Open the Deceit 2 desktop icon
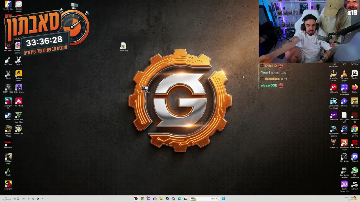The height and width of the screenshot is (202, 360). (19, 61)
